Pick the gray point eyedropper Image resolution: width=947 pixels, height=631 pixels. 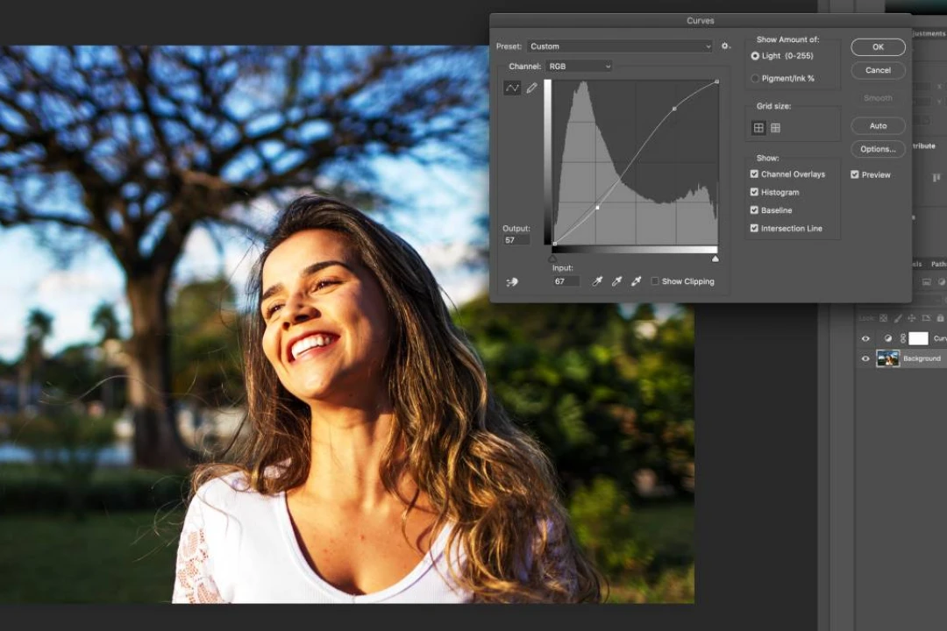[616, 281]
